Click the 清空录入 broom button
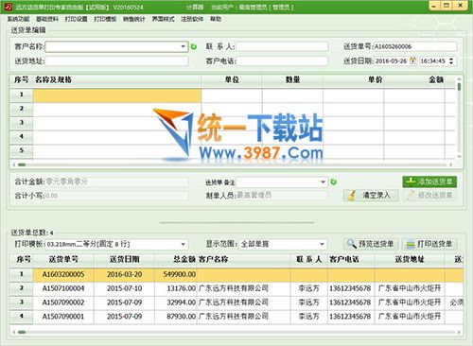The image size is (473, 346). click(x=371, y=196)
